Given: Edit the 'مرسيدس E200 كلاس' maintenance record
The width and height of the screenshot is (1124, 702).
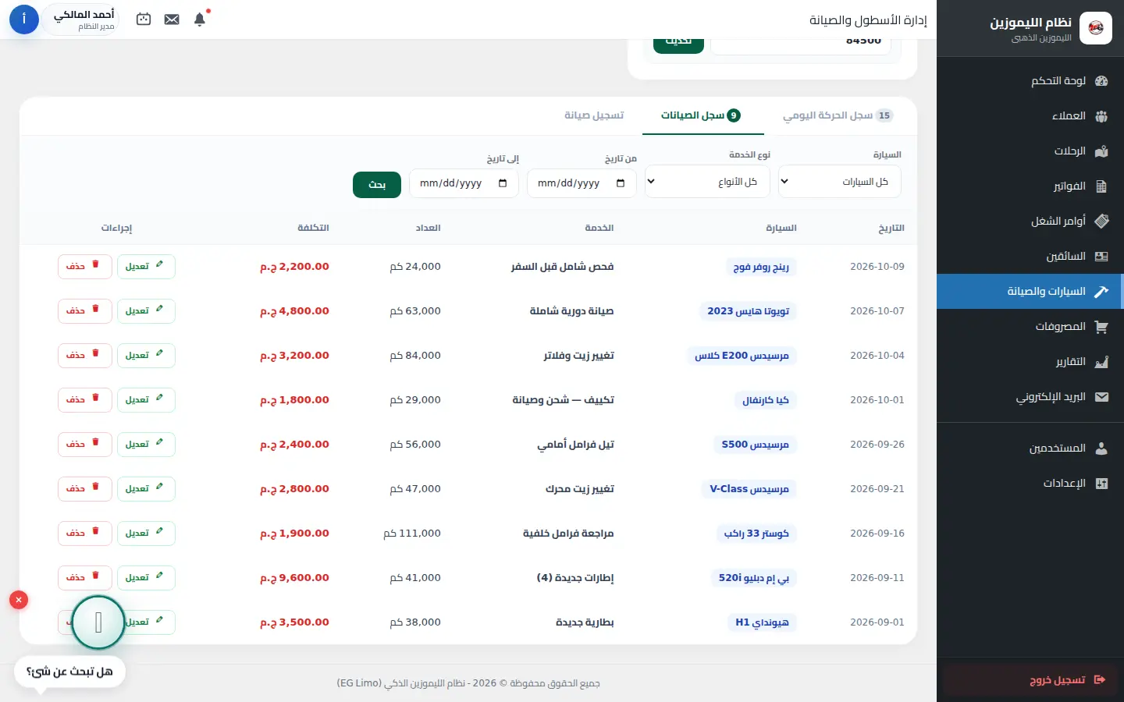Looking at the screenshot, I should pos(146,356).
